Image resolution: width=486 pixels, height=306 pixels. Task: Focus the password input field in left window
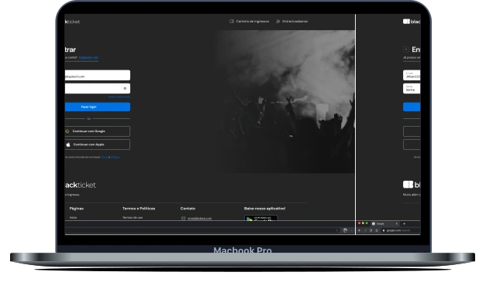tap(98, 88)
